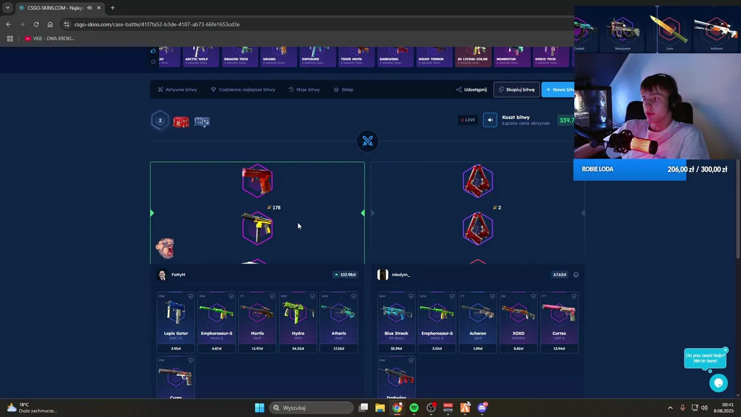The height and width of the screenshot is (417, 741).
Task: Open Discord from the taskbar
Action: point(482,408)
